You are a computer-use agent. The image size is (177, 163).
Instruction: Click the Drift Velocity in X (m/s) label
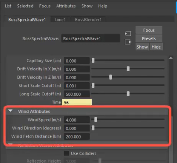[39, 69]
